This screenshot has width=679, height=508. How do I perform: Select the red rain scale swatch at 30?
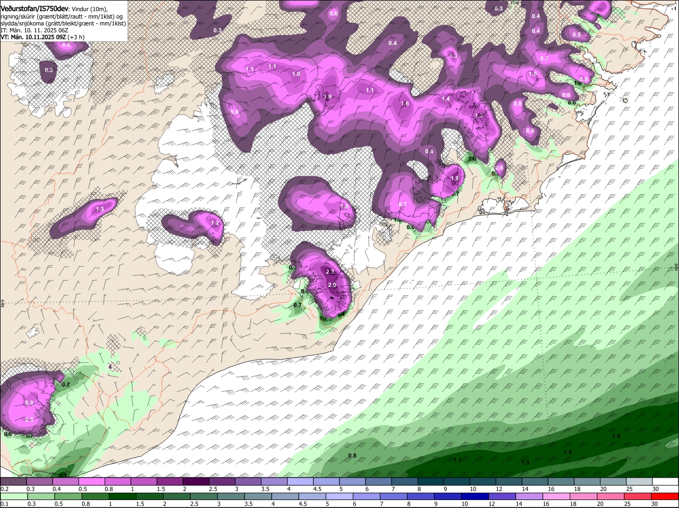pos(666,496)
